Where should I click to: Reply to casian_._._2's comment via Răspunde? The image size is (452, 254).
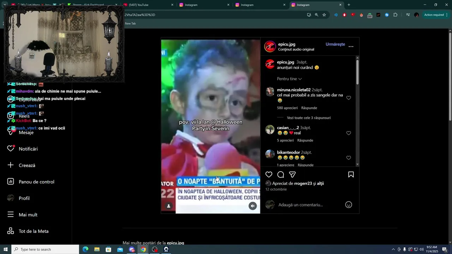click(x=305, y=140)
